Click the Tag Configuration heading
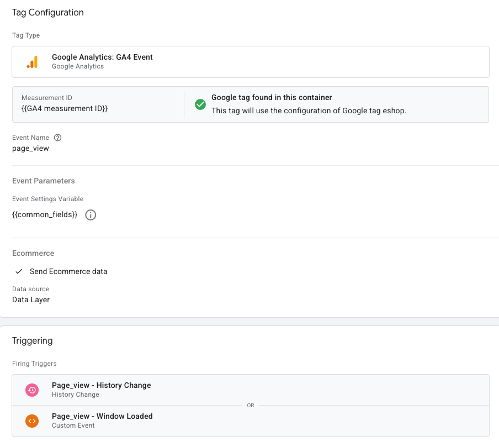Image resolution: width=499 pixels, height=447 pixels. [47, 12]
